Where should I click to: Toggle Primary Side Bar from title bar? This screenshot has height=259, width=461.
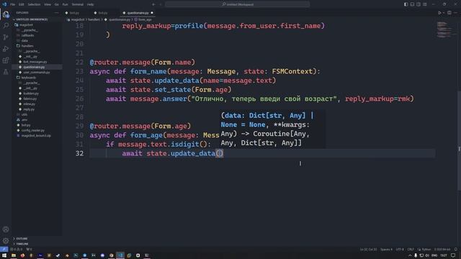(x=406, y=4)
